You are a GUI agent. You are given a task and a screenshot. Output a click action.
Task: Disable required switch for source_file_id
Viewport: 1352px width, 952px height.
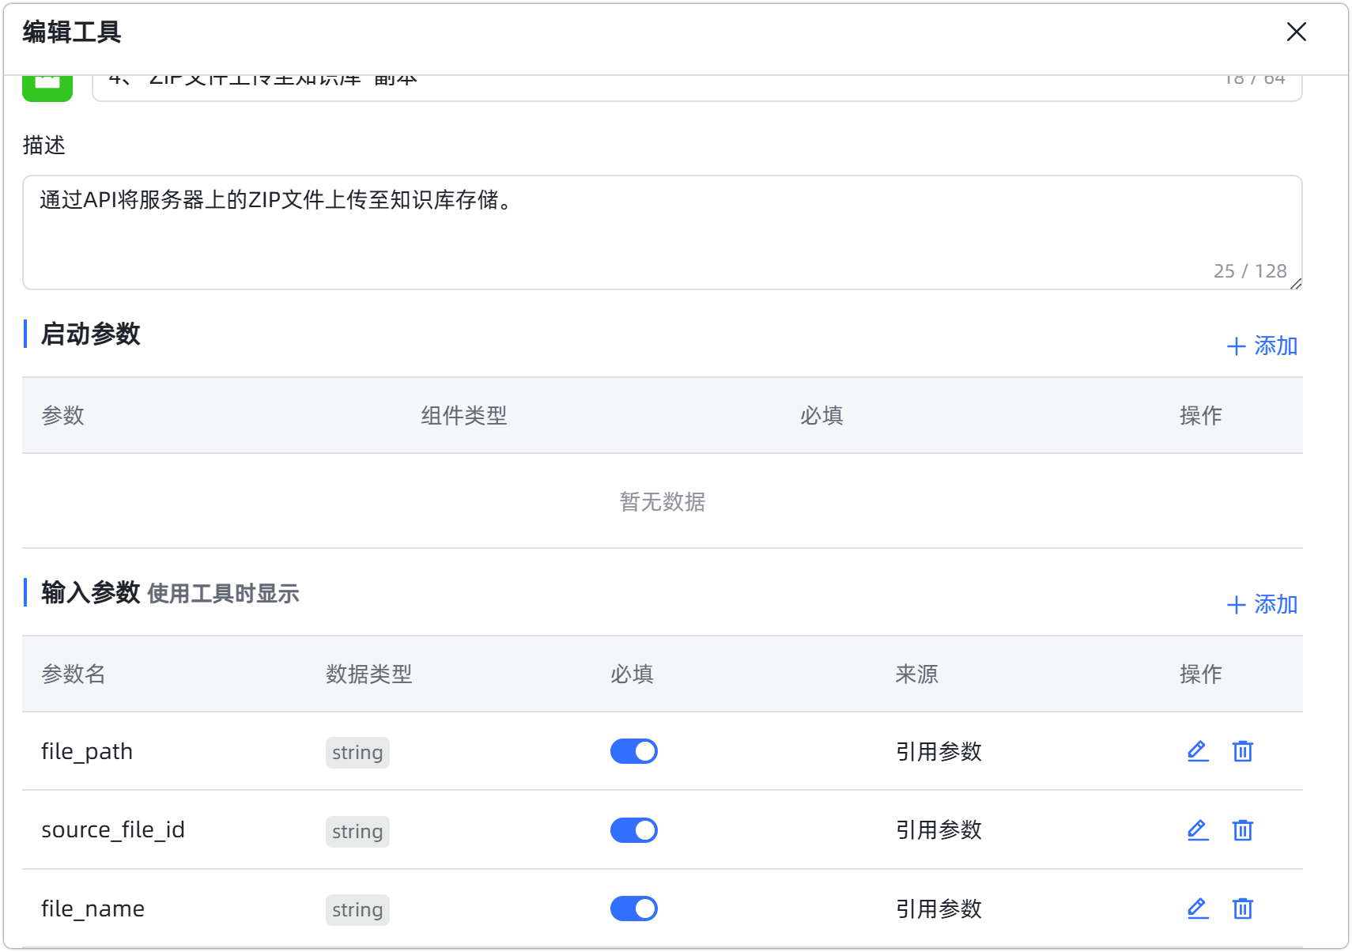(633, 830)
